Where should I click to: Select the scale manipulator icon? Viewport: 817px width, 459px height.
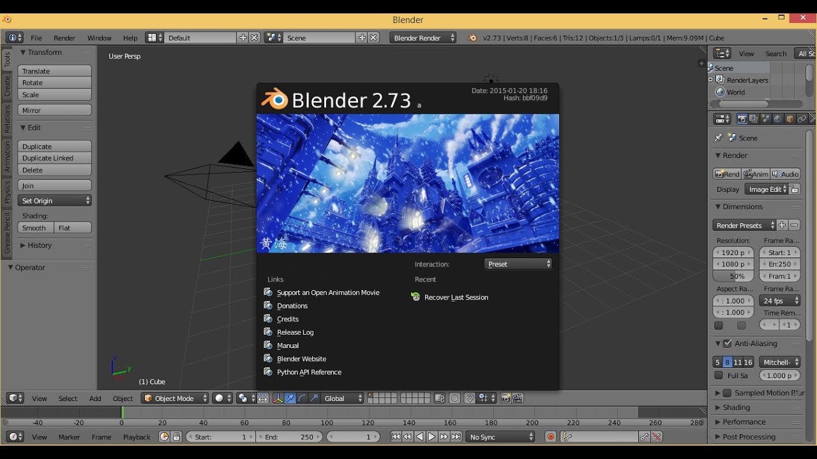(x=314, y=398)
